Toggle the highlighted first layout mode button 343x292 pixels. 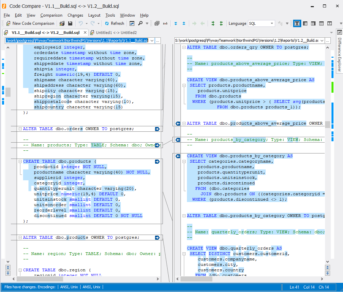[x=297, y=23]
